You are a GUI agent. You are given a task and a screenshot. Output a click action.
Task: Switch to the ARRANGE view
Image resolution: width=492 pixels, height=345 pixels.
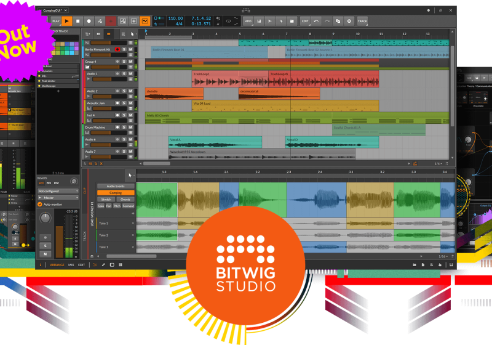(57, 265)
